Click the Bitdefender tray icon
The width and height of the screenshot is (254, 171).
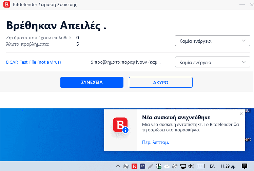click(134, 166)
